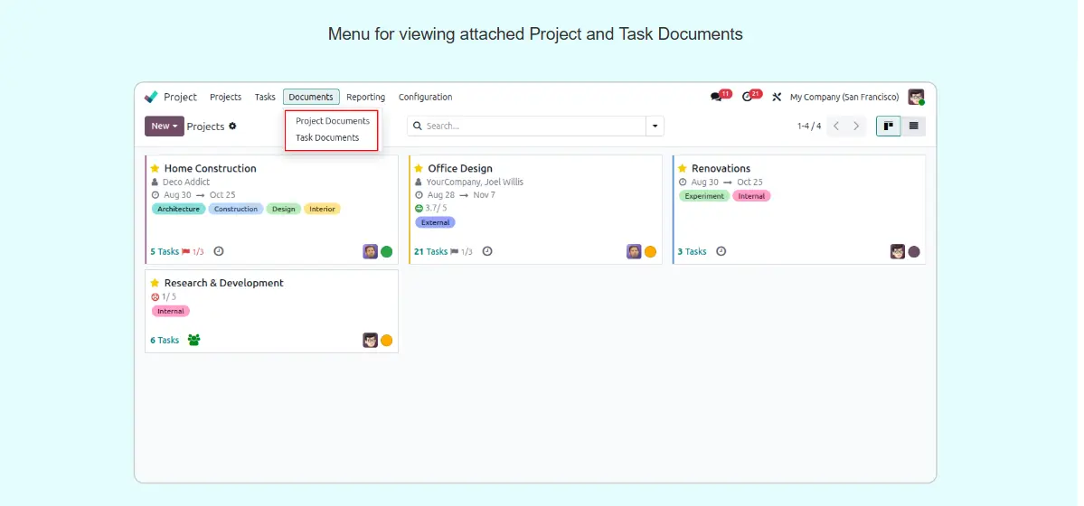Open the 21 Tasks link on Office Design
This screenshot has width=1084, height=506.
tap(430, 252)
